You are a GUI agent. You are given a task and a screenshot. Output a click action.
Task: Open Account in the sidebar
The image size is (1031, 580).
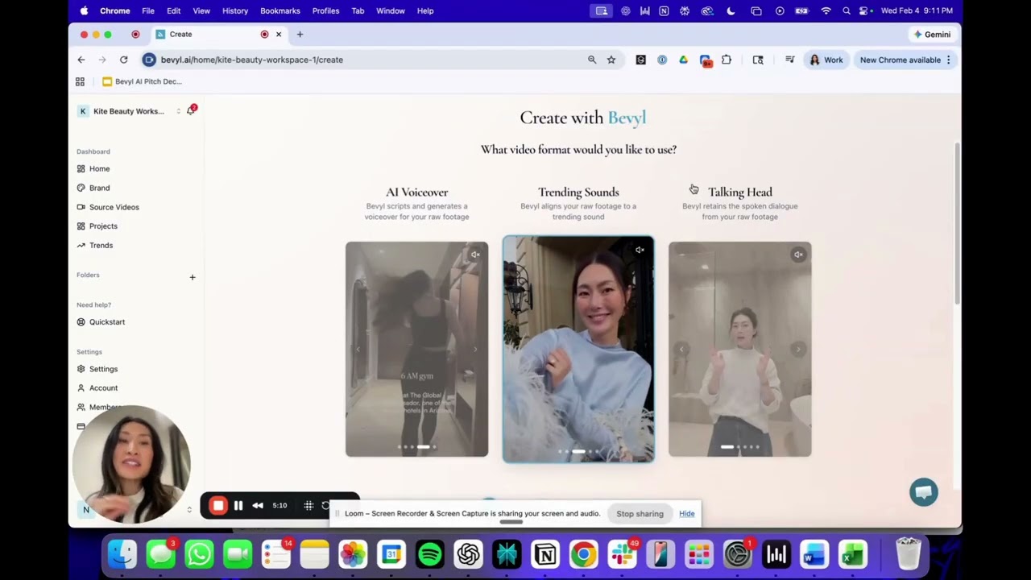coord(97,387)
